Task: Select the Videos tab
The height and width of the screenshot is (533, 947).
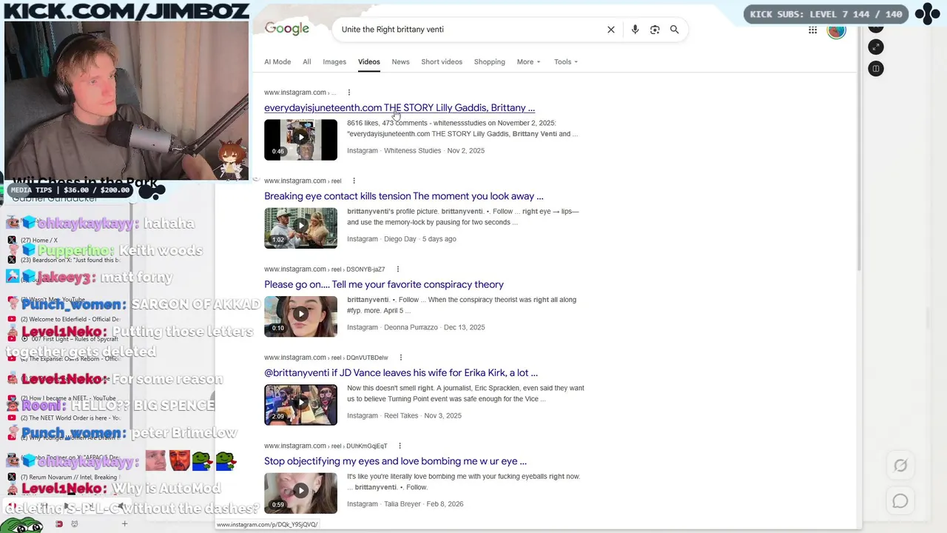Action: tap(368, 61)
